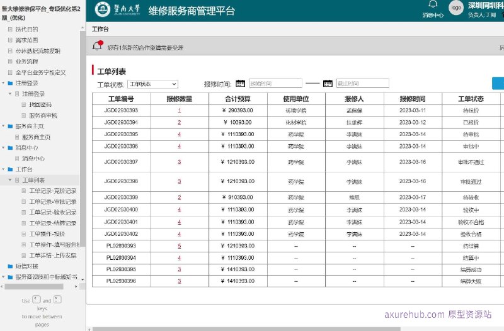Screen dimensions: 504x331
Task: Open 工单记录-竞价记录 page
Action: coord(53,191)
